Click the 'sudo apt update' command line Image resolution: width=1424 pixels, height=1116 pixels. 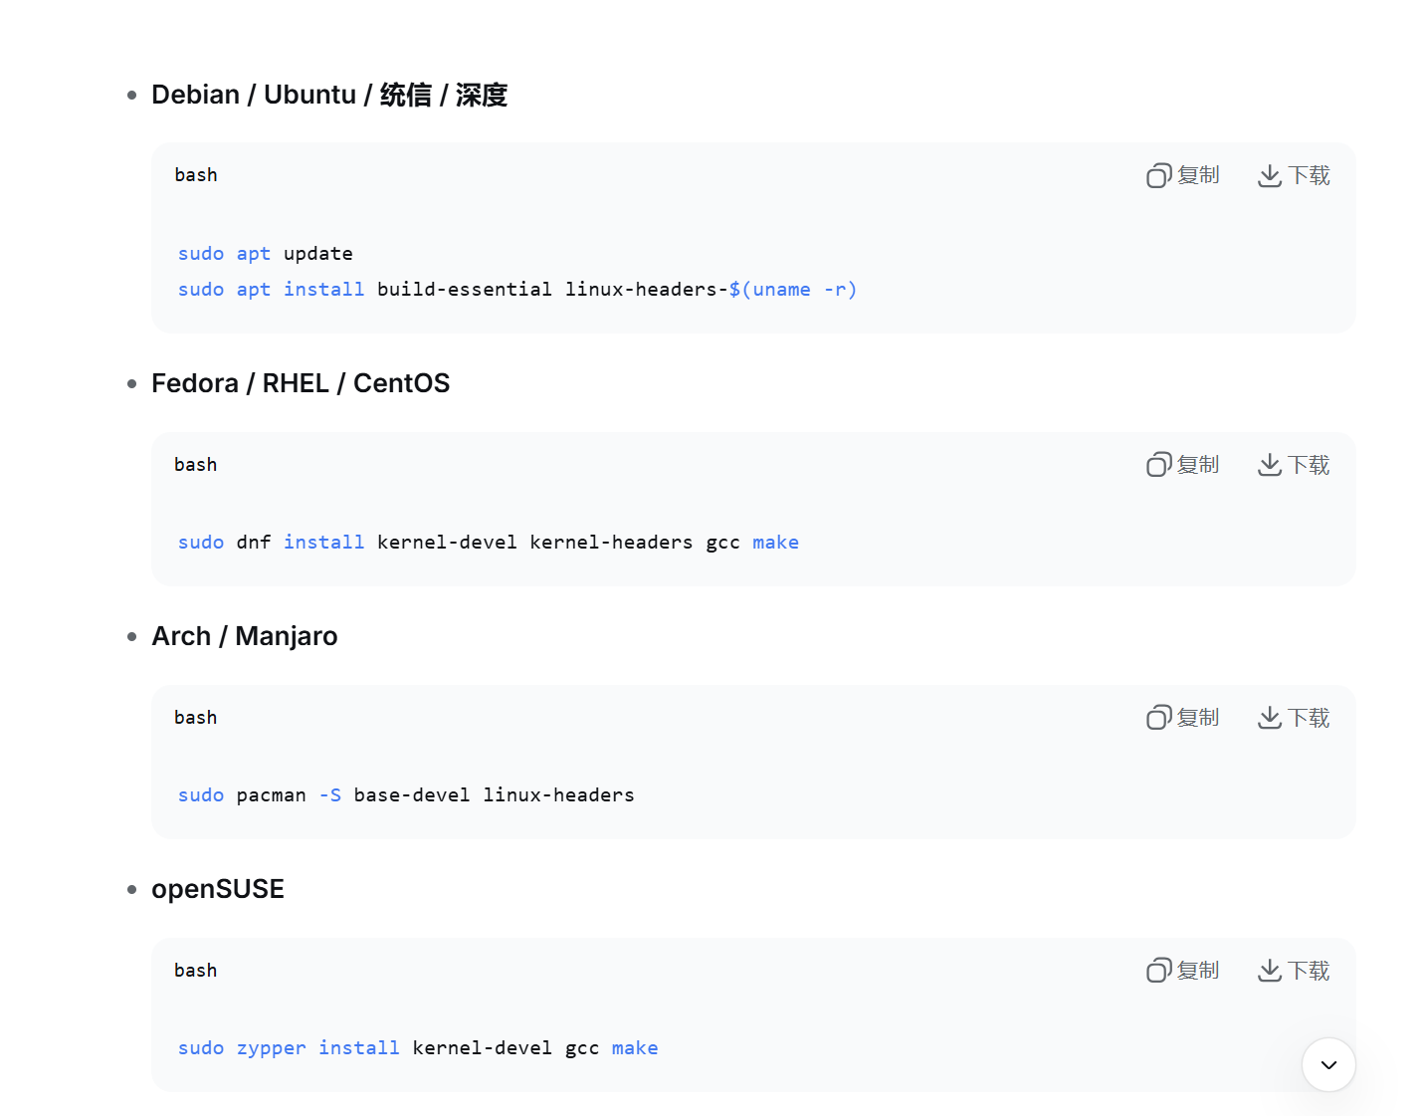point(266,254)
